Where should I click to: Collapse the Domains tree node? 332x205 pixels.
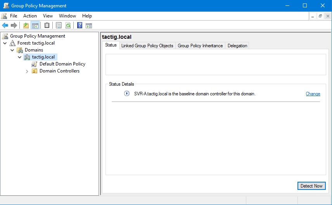pos(12,50)
